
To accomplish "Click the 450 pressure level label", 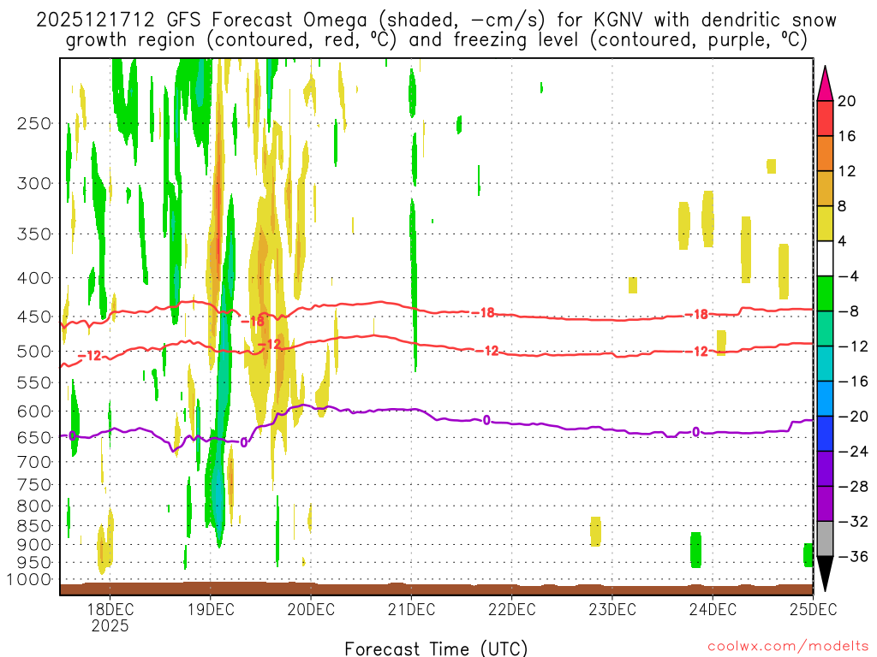I will 34,317.
